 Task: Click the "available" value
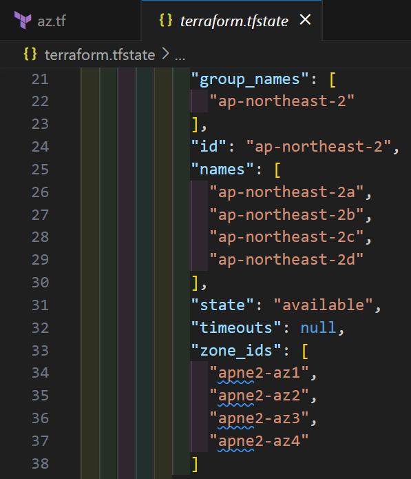click(x=323, y=305)
